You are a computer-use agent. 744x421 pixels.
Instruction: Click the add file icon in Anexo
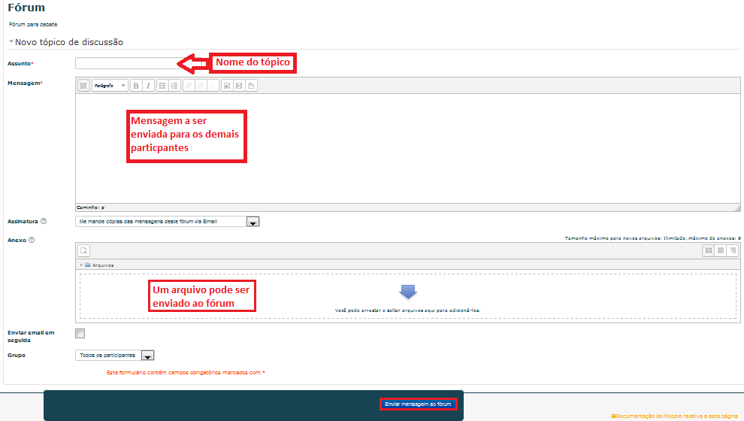coord(84,251)
